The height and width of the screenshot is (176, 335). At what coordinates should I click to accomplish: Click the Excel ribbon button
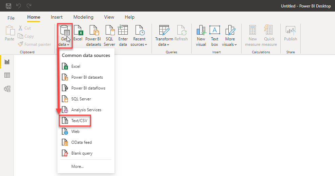(x=78, y=33)
